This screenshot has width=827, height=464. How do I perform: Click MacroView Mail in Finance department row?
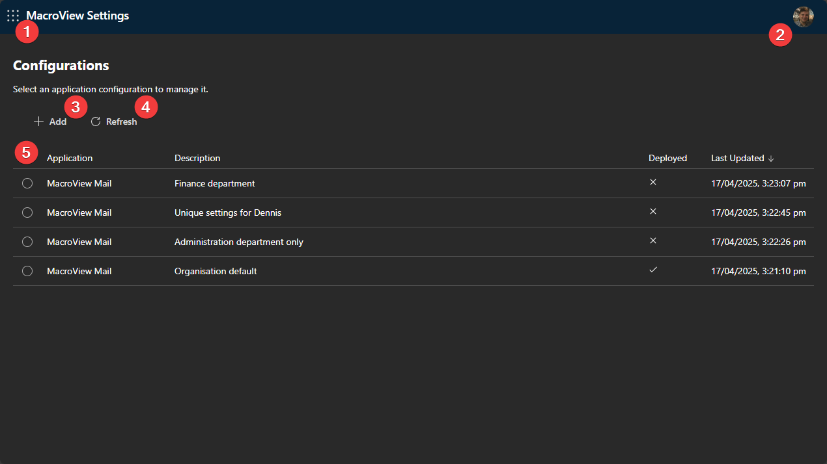tap(79, 183)
